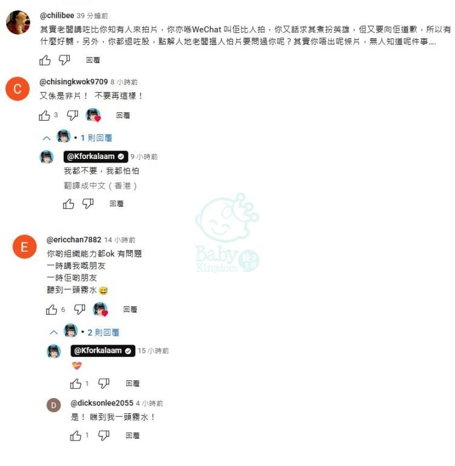Translate @Kforkalaam's reply to Chinese (Hong Kong)
This screenshot has height=466, width=455.
[100, 186]
